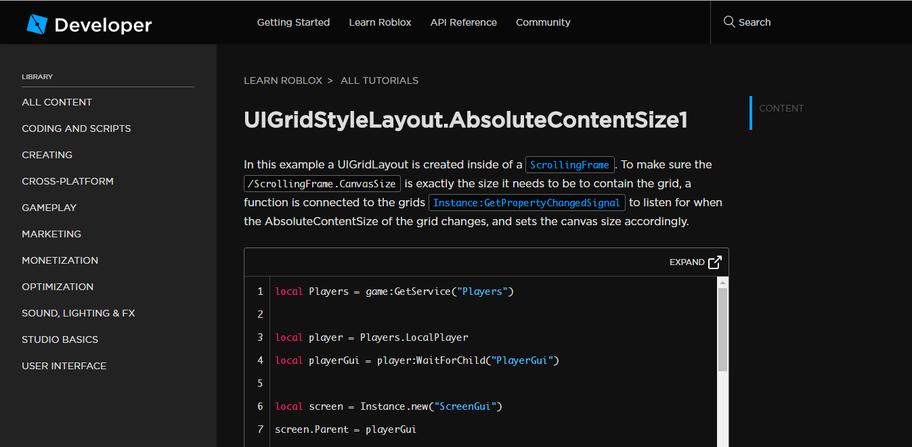Open Coding and Scripts category
This screenshot has width=912, height=447.
[77, 128]
